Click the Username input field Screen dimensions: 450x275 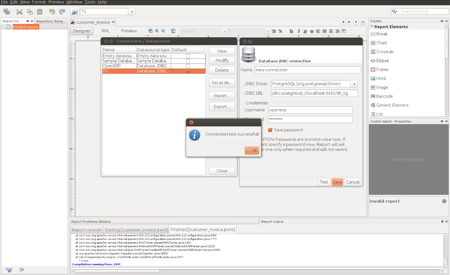[310, 110]
